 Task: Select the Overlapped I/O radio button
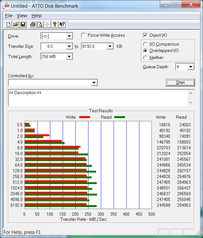click(145, 50)
